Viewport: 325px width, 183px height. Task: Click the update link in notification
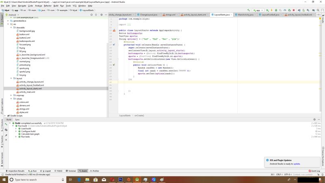[x=297, y=164]
